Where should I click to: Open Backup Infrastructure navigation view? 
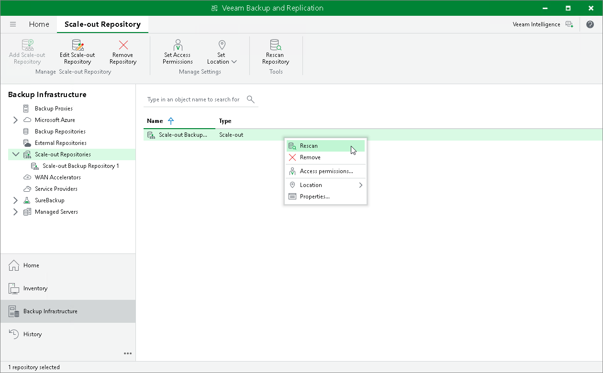pyautogui.click(x=68, y=311)
